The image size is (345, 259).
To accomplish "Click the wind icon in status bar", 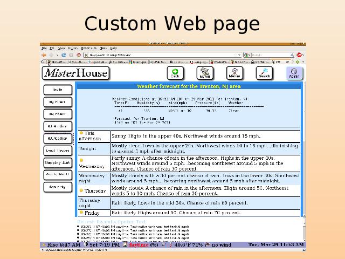I will (207, 245).
